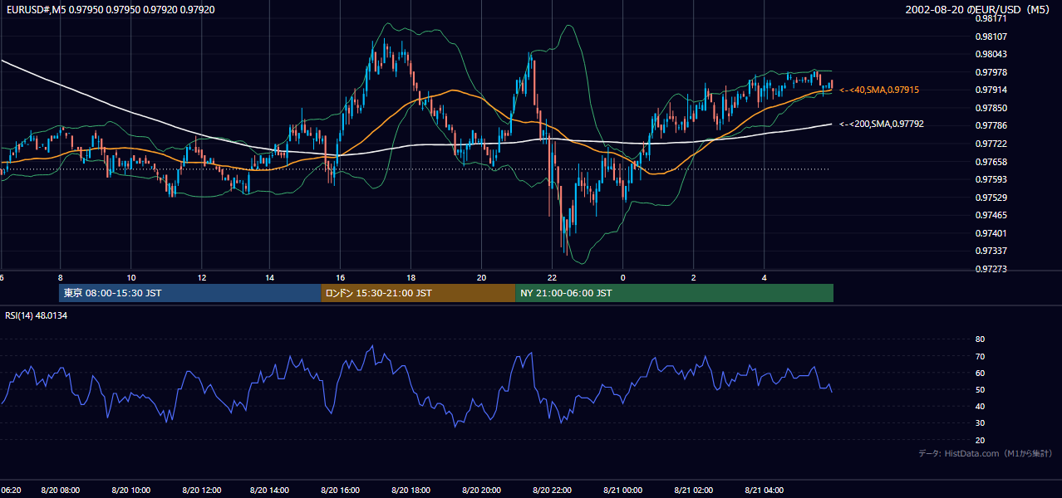Viewport: 1062px width, 498px height.
Task: Click the 8/21 00:00 time label
Action: click(x=623, y=490)
